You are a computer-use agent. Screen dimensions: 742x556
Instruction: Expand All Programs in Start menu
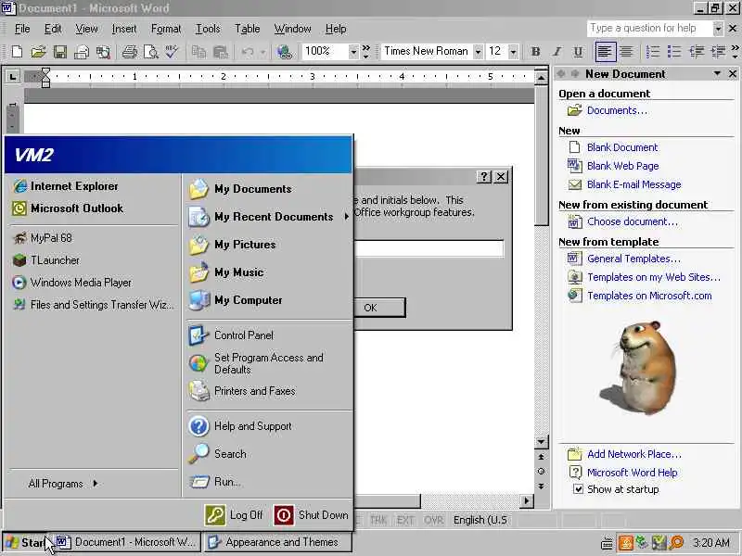pyautogui.click(x=63, y=483)
